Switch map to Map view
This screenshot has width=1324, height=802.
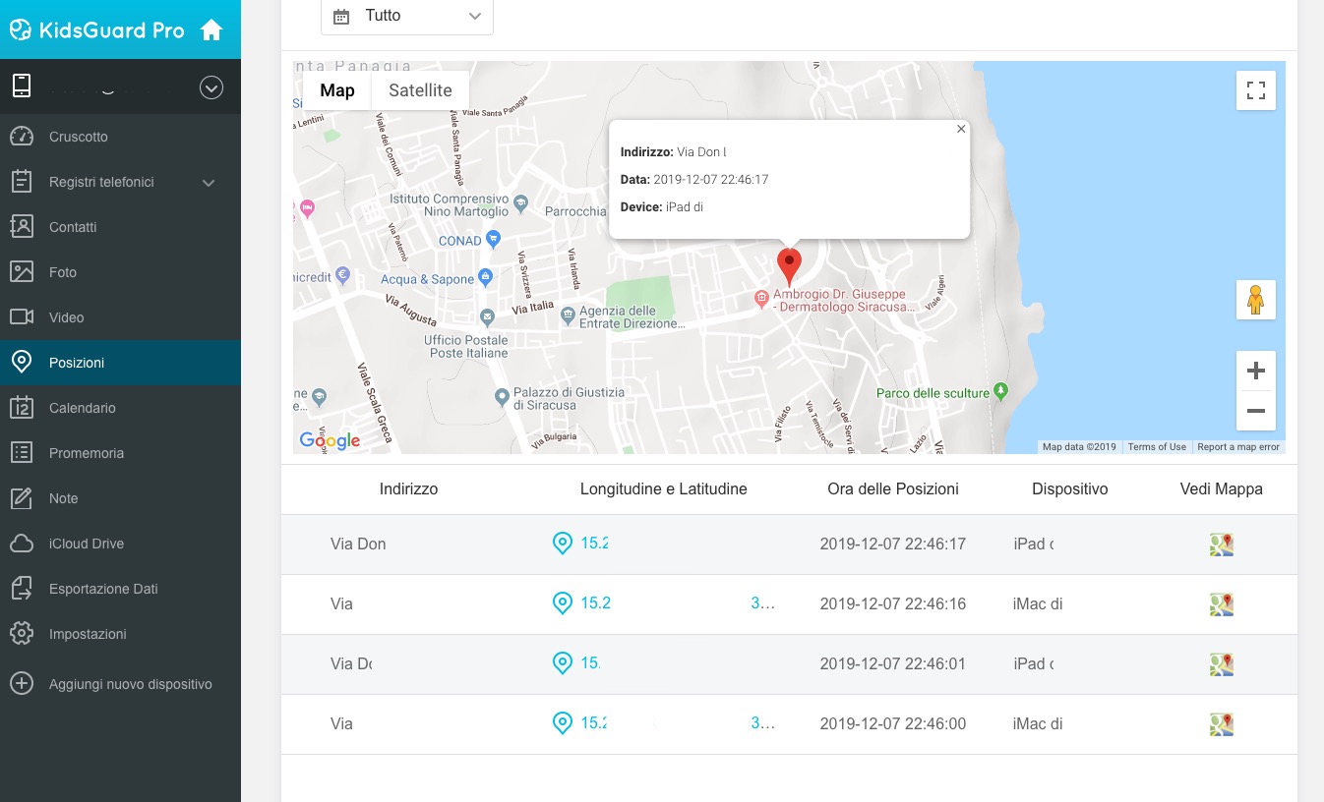[x=337, y=90]
